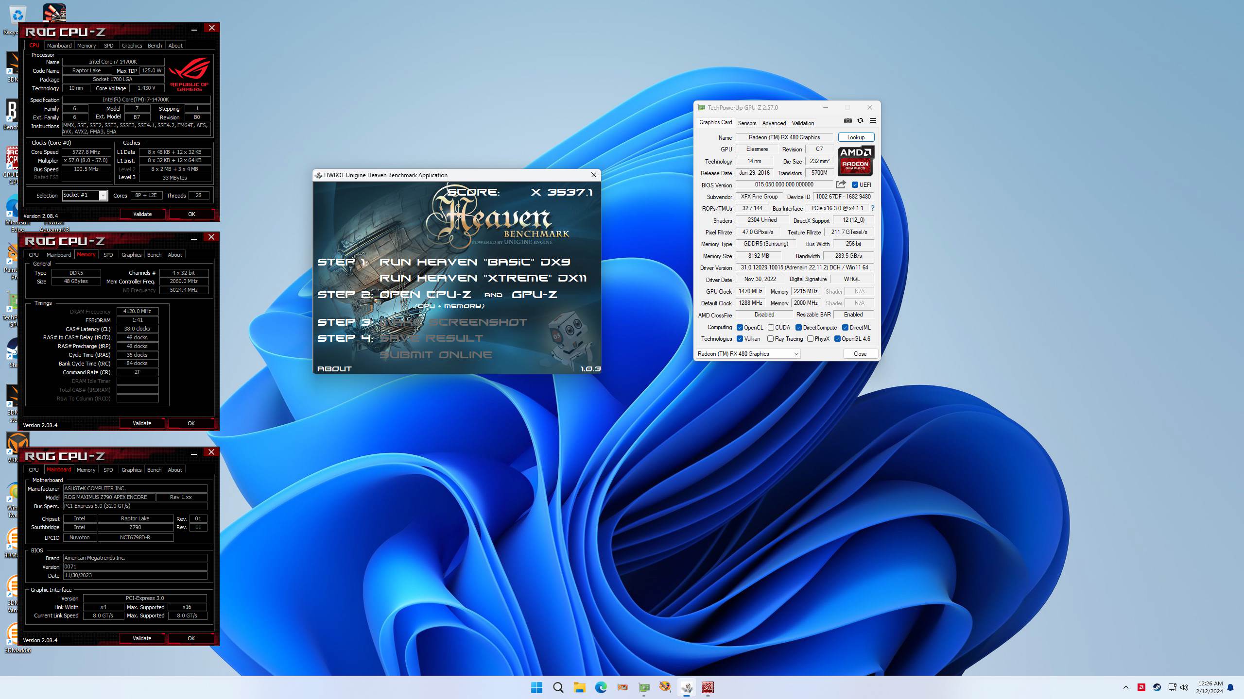
Task: Click the BIOS export share icon in GPU-Z
Action: [841, 184]
